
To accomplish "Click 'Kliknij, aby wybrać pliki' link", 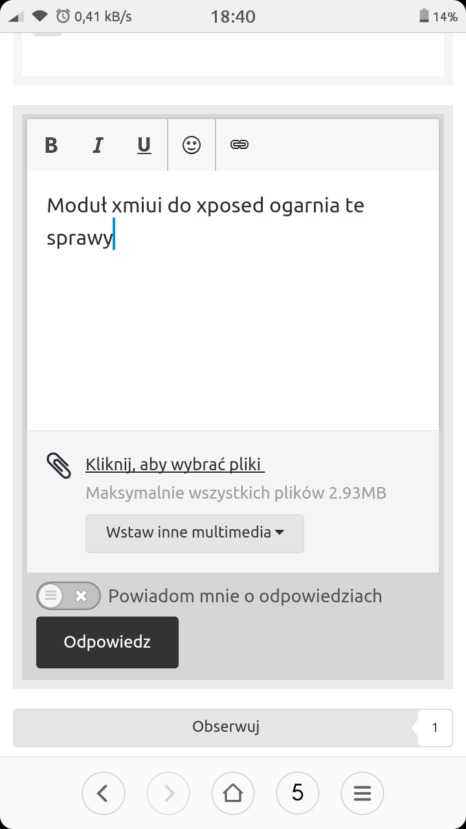I will 175,464.
